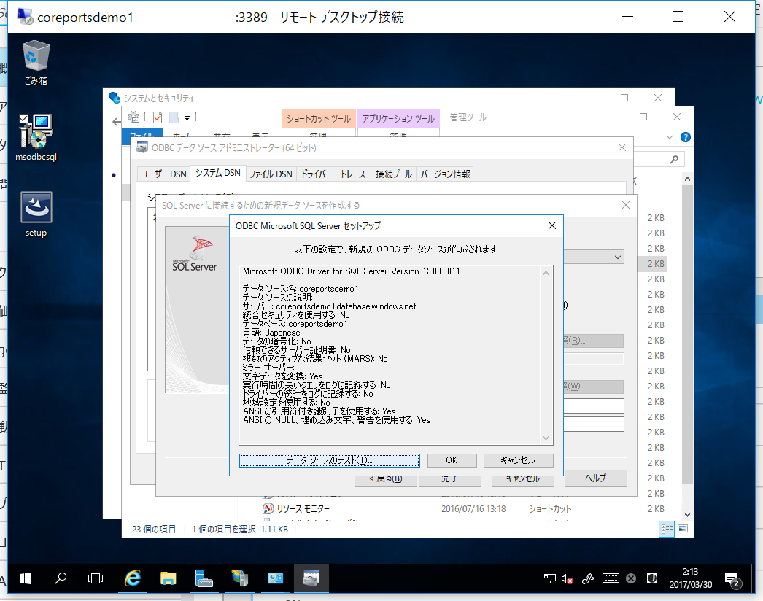The height and width of the screenshot is (601, 763).
Task: Open the Explorer help question-mark icon
Action: (x=686, y=137)
